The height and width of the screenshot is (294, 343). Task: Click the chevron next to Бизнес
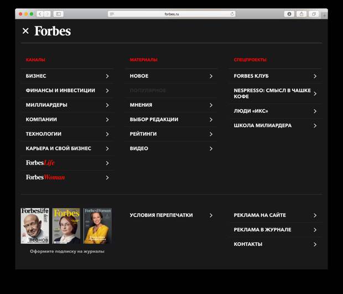click(x=107, y=76)
